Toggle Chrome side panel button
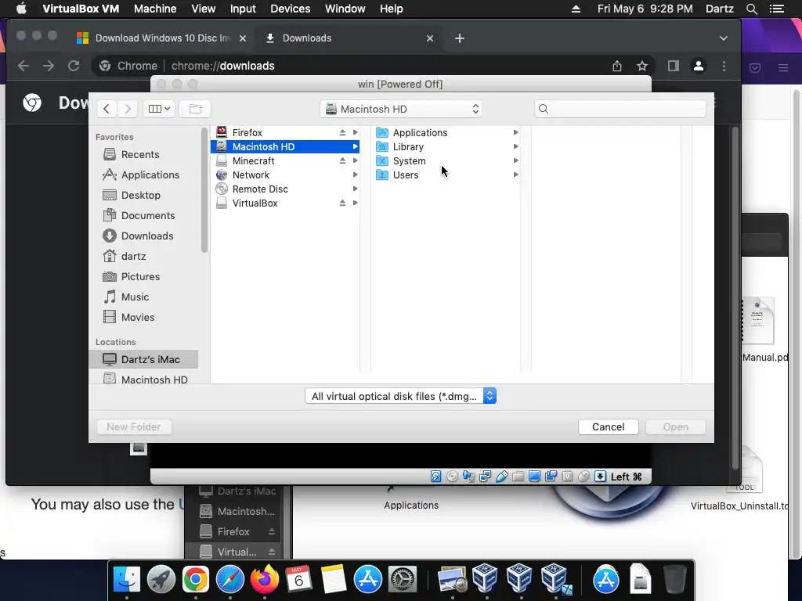This screenshot has height=601, width=802. 673,66
